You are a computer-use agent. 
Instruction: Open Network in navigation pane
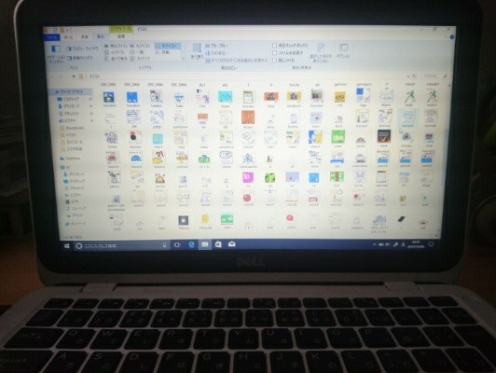tap(76, 224)
